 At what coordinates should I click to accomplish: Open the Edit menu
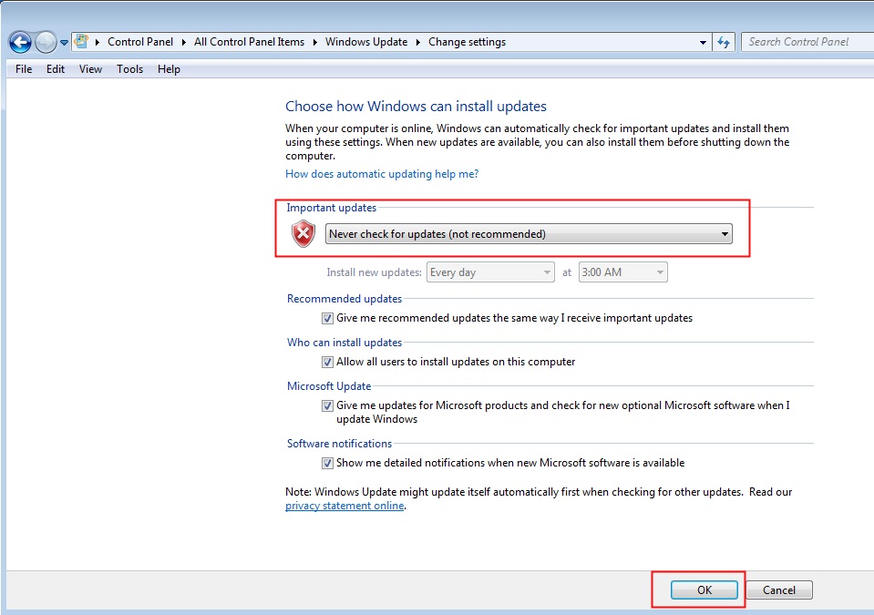[x=56, y=69]
